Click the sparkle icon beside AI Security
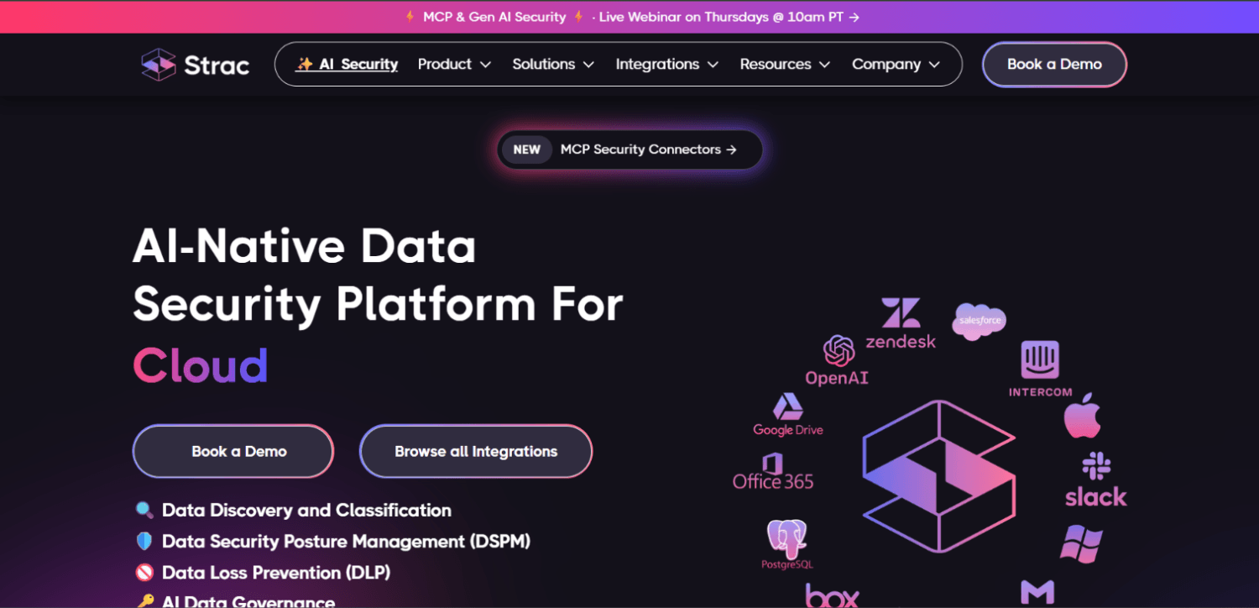 coord(305,64)
